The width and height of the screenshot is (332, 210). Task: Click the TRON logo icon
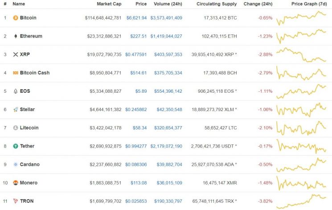(x=16, y=201)
